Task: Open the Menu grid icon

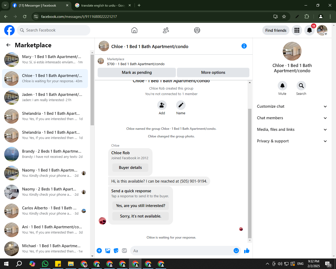Action: click(x=297, y=30)
